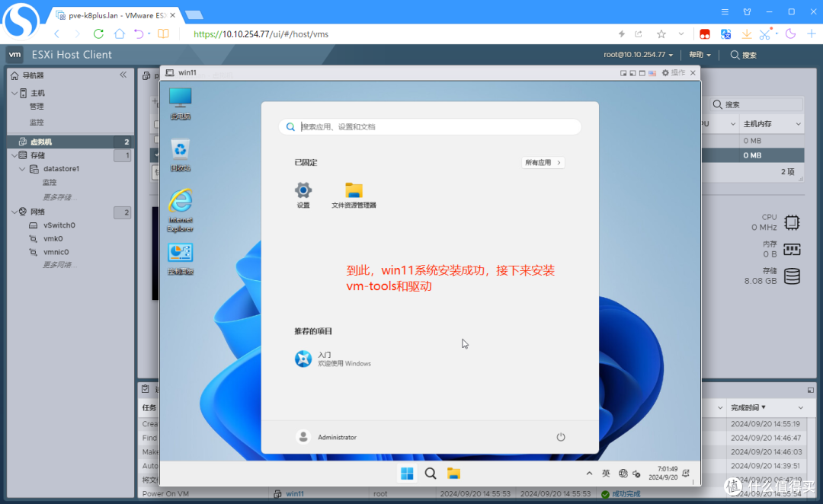Viewport: 823px width, 504px height.
Task: Collapse the 网络 tree node
Action: (x=14, y=212)
